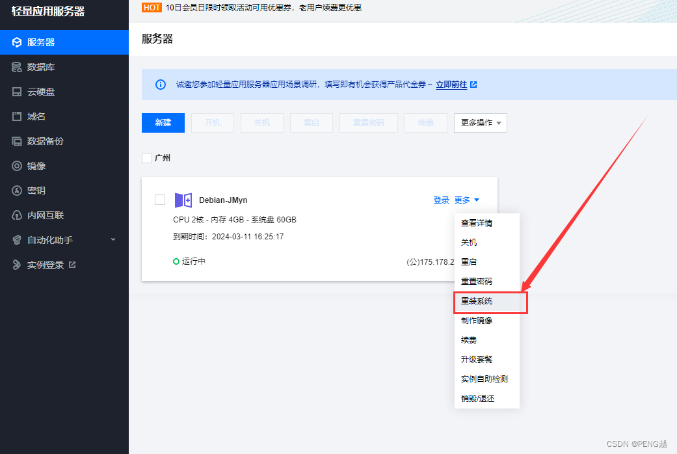Click the 实例登录 sidebar icon

click(x=17, y=265)
